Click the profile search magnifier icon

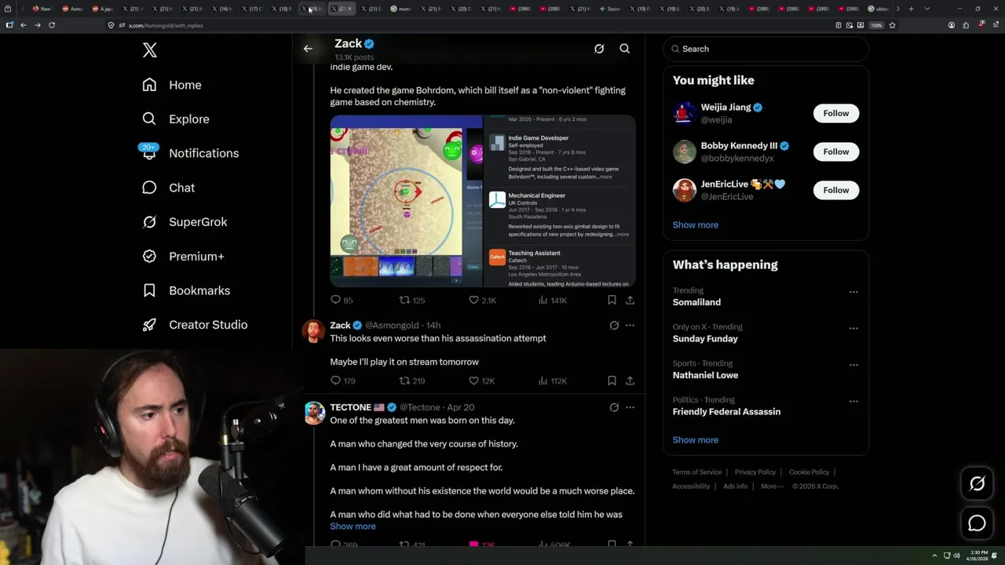coord(625,49)
